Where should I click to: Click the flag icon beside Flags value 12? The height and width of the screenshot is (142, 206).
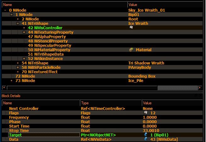146,112
